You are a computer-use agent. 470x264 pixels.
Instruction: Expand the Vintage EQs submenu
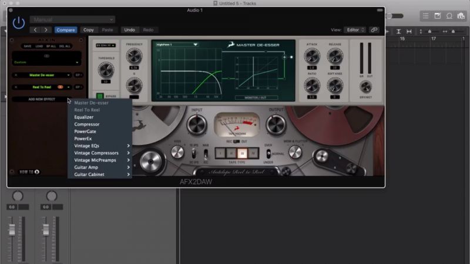pos(100,145)
